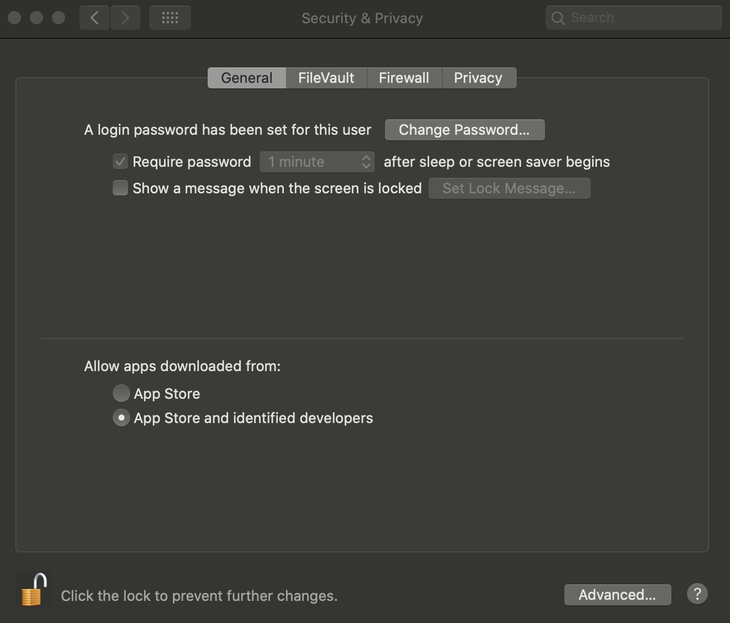Switch to the Firewall tab
Screen dimensions: 730x623
tap(404, 78)
